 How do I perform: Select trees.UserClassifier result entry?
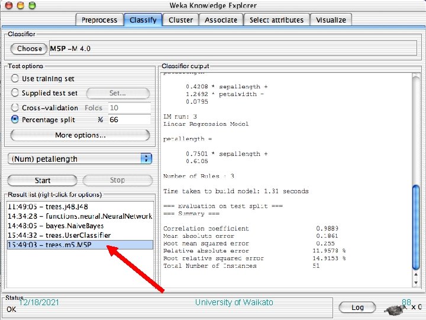pos(80,235)
